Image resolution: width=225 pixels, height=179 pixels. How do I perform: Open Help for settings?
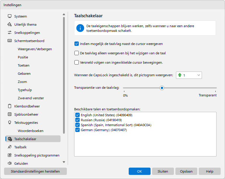click(210, 171)
